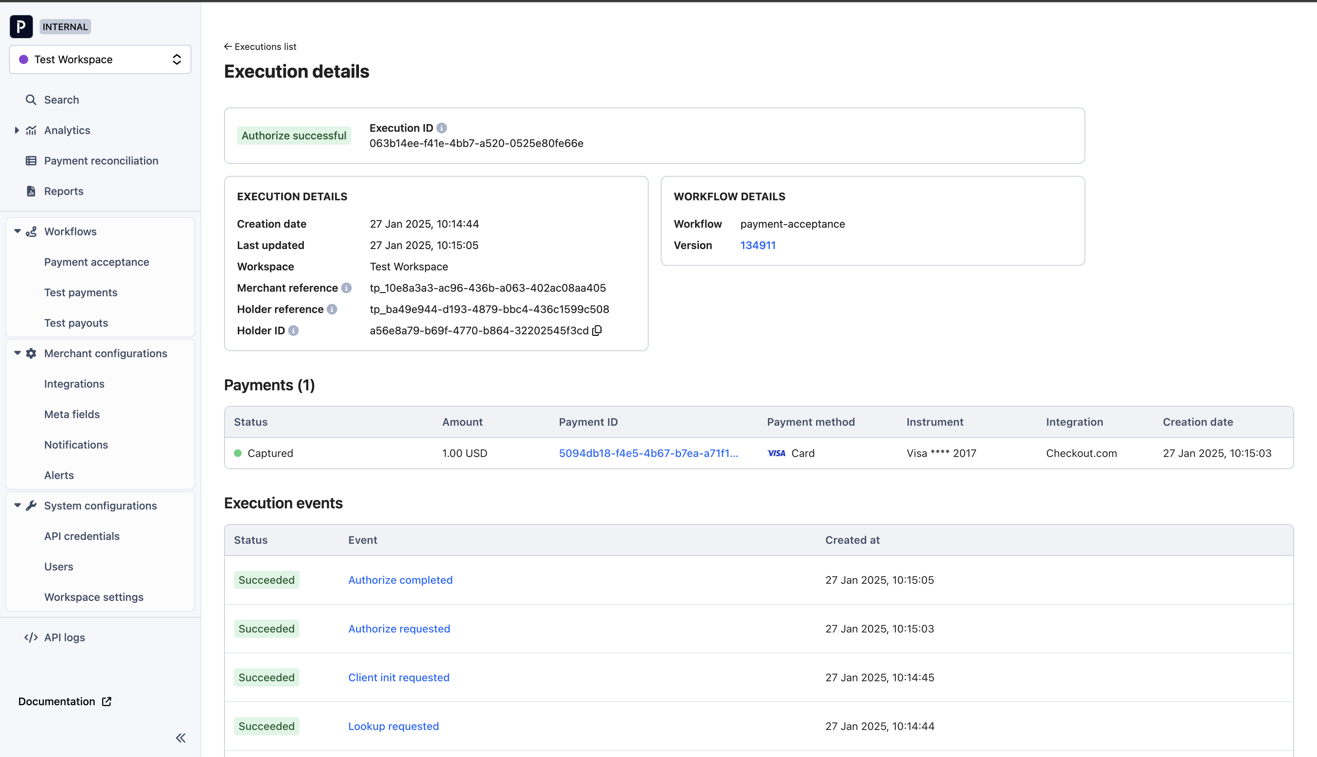Image resolution: width=1317 pixels, height=757 pixels.
Task: Go back to Executions list
Action: pyautogui.click(x=260, y=47)
